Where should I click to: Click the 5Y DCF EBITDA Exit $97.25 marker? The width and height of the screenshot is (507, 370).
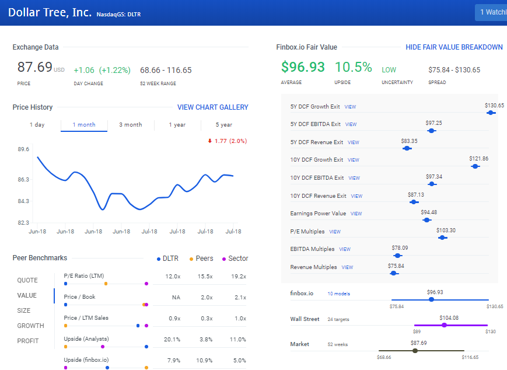click(431, 131)
